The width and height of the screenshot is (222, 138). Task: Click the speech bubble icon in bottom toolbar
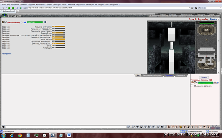(x=204, y=127)
